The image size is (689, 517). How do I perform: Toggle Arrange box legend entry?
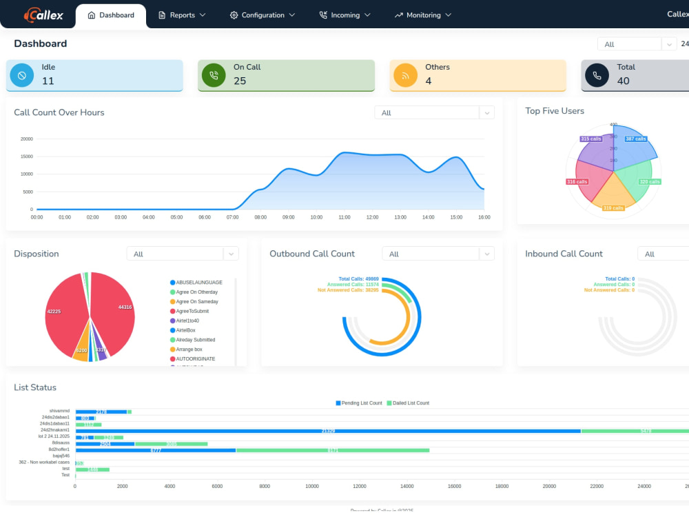pyautogui.click(x=186, y=349)
